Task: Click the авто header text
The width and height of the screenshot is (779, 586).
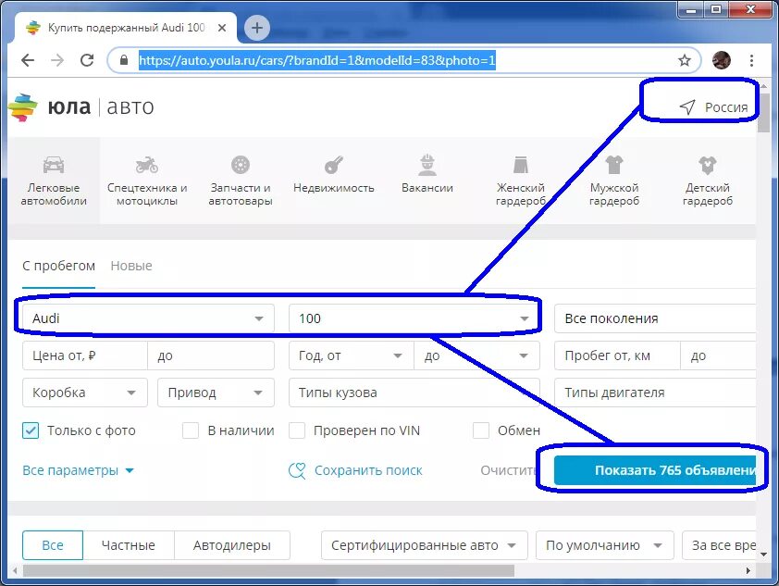Action: (130, 106)
